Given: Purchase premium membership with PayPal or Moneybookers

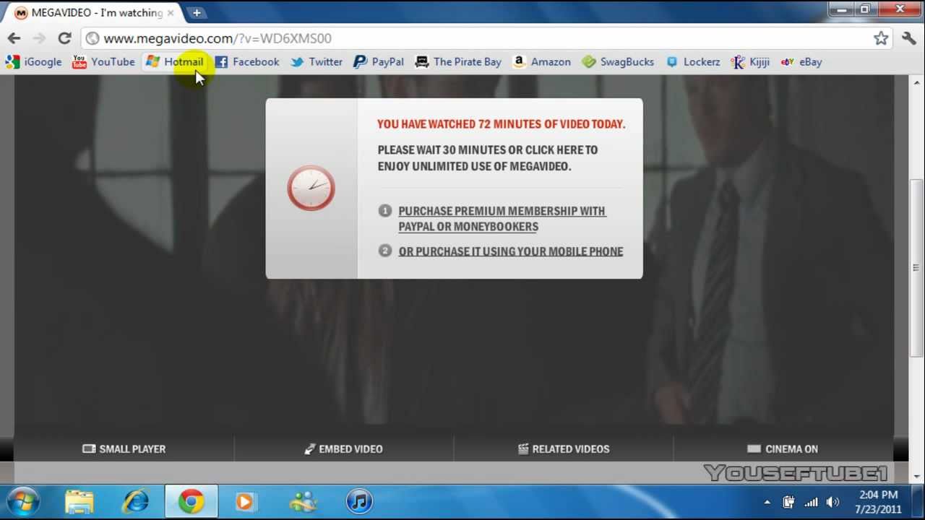Looking at the screenshot, I should coord(502,219).
